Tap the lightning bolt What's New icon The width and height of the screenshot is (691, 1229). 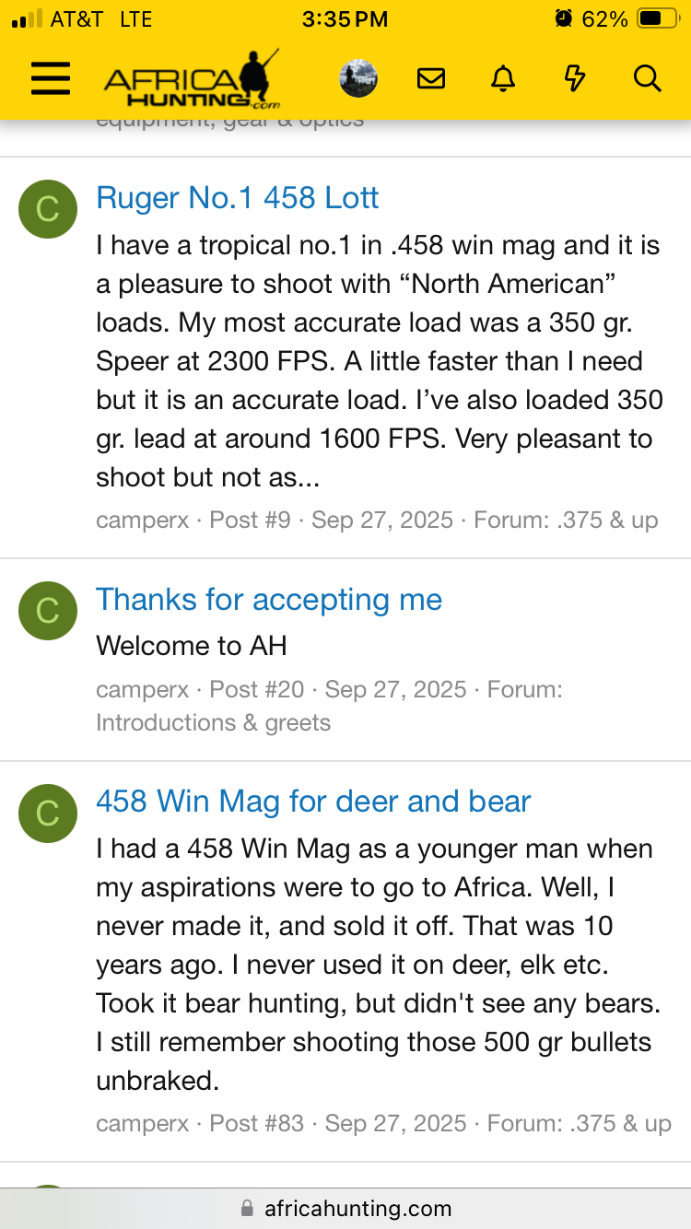[x=575, y=78]
